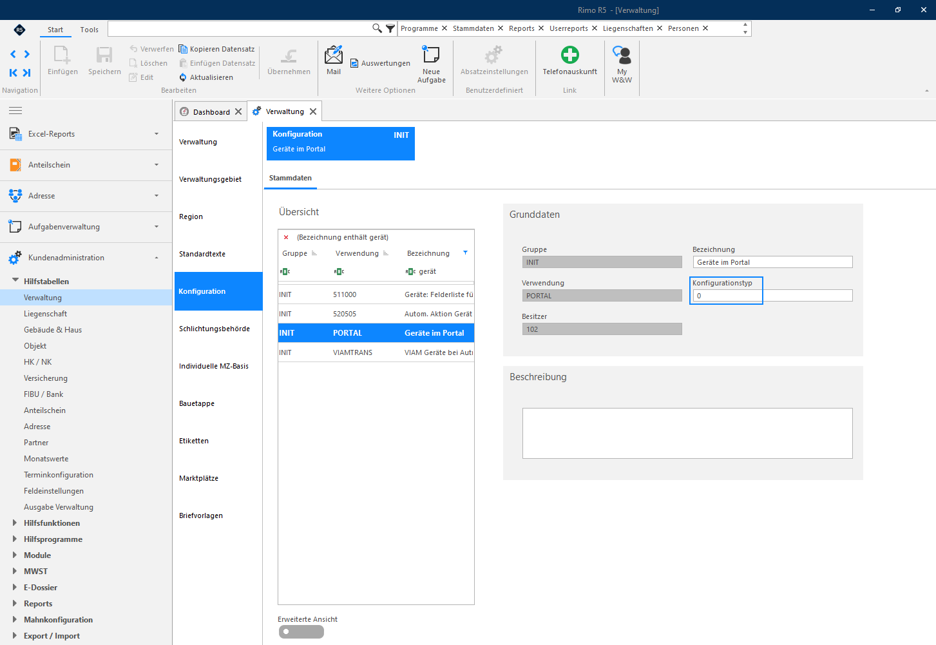The height and width of the screenshot is (645, 936).
Task: Toggle the Erweiterte Ansicht switch
Action: click(x=301, y=632)
